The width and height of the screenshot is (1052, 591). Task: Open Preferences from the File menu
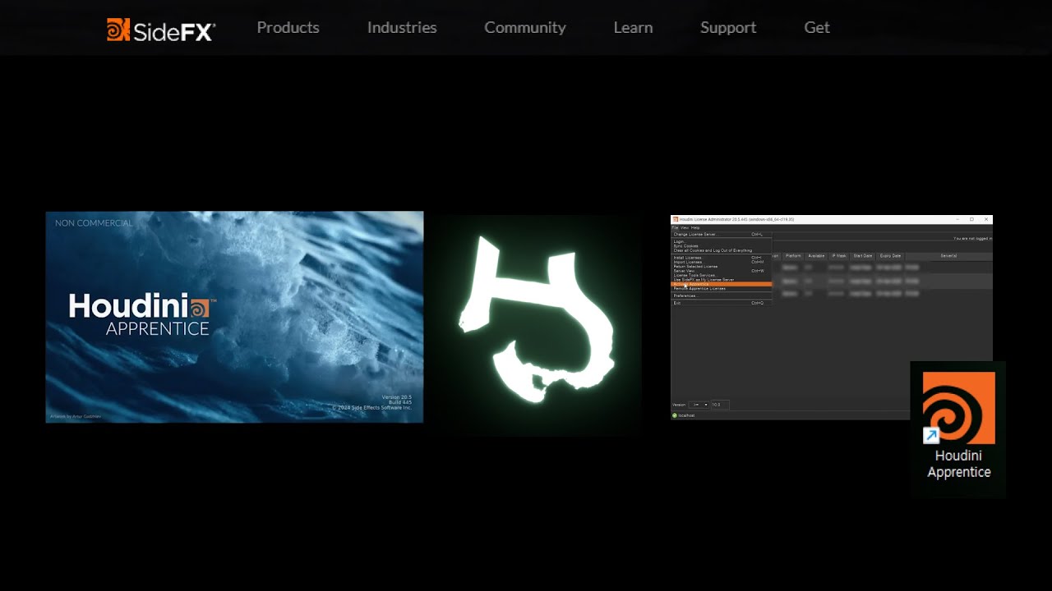722,295
